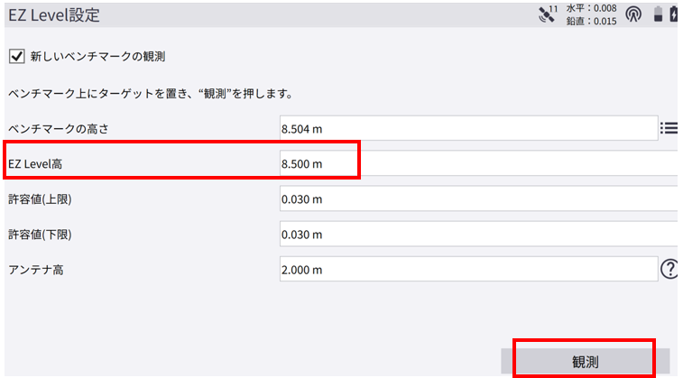Toggle the 新しいベンチマークの観測 checkbox
Image resolution: width=683 pixels, height=378 pixels.
(16, 56)
